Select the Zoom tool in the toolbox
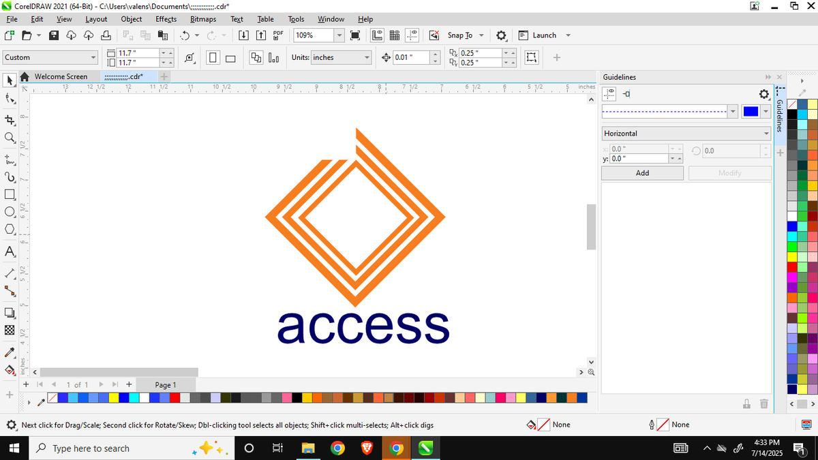The height and width of the screenshot is (460, 818). (x=10, y=138)
